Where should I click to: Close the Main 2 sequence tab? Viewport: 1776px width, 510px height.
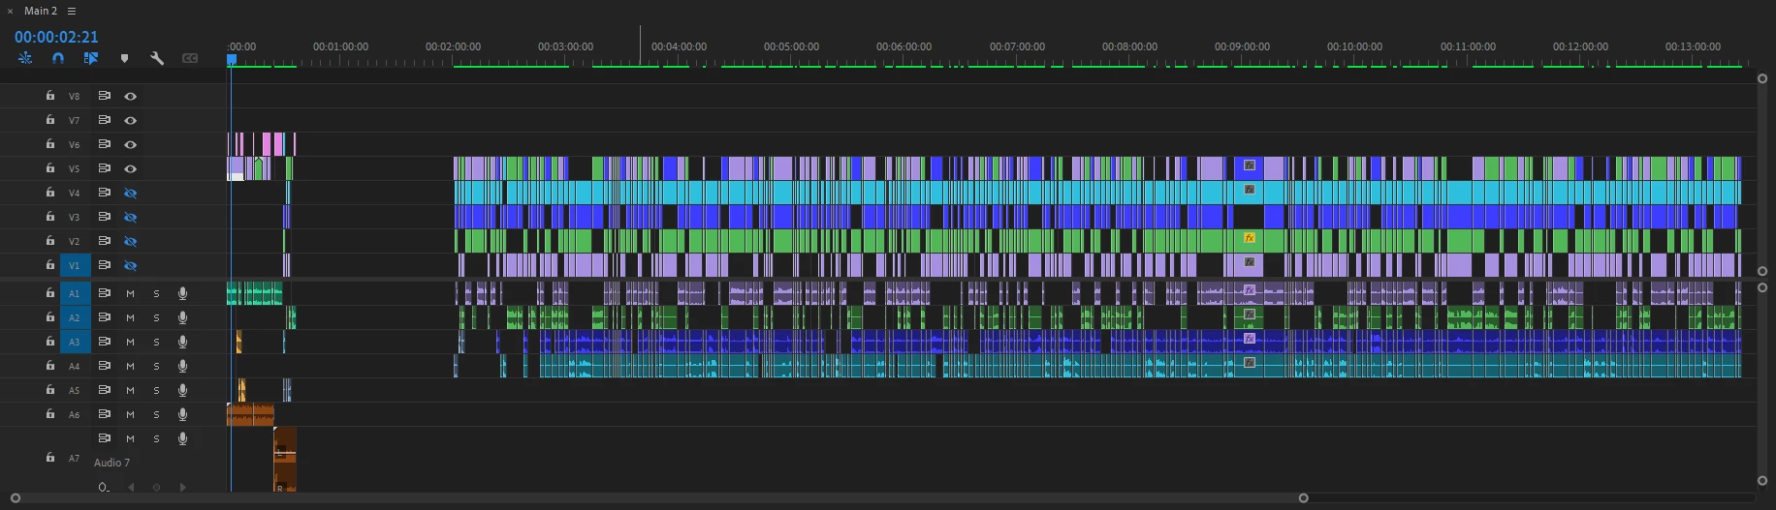(x=10, y=11)
